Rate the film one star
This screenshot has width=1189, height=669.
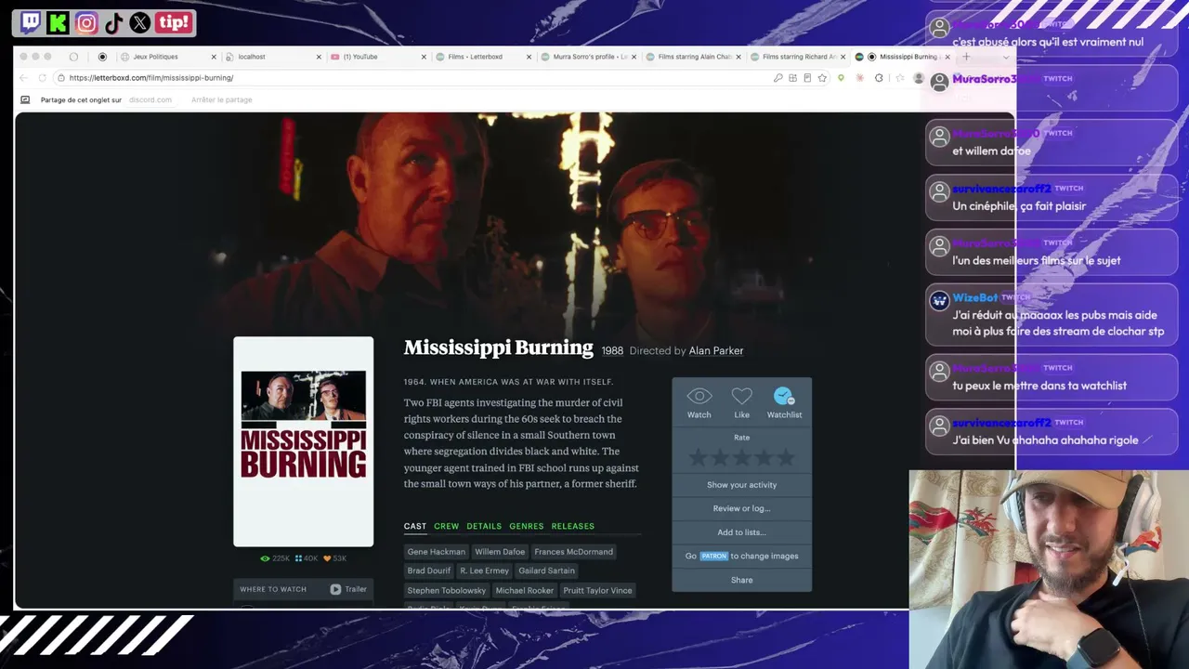coord(698,457)
